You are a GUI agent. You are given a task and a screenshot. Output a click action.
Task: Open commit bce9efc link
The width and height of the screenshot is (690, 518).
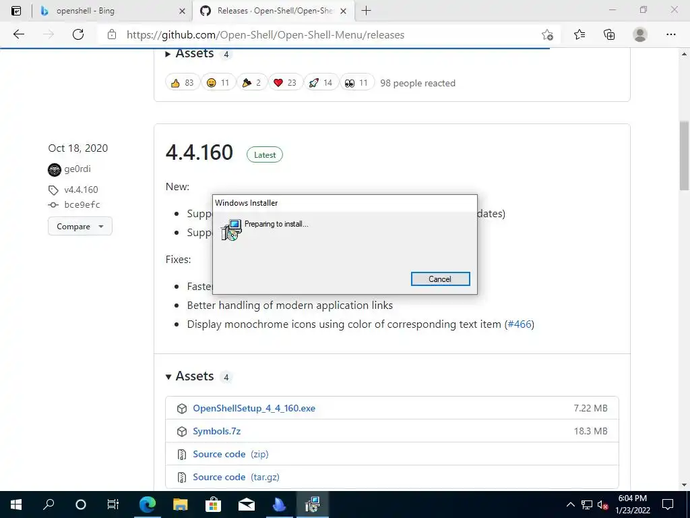coord(82,205)
